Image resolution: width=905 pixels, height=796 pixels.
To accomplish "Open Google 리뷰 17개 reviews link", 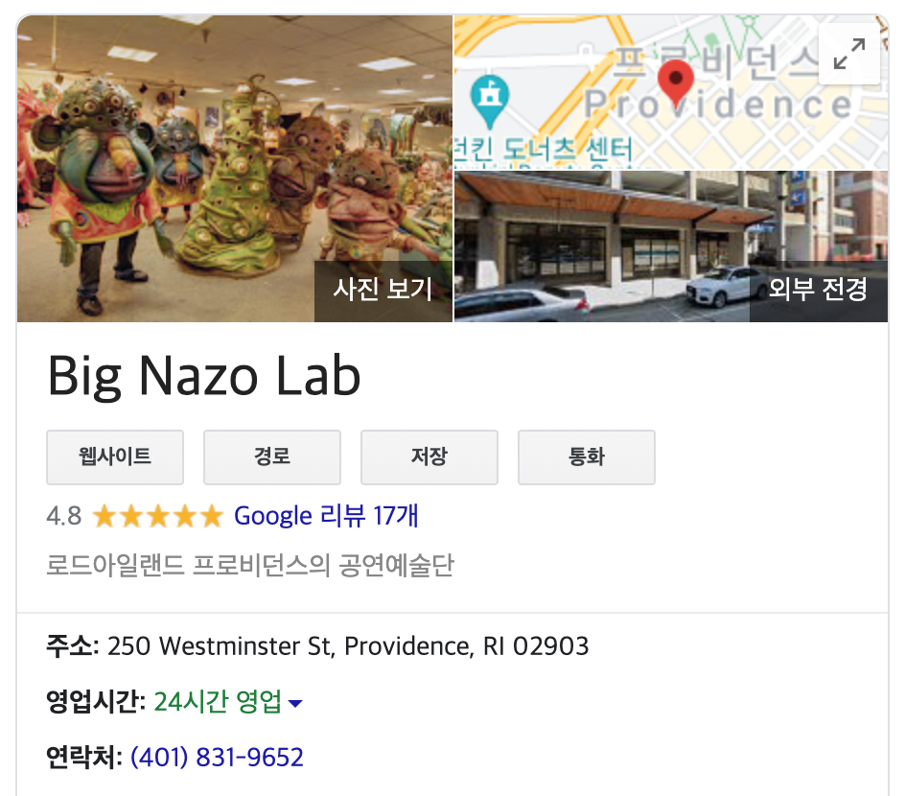I will pyautogui.click(x=326, y=515).
